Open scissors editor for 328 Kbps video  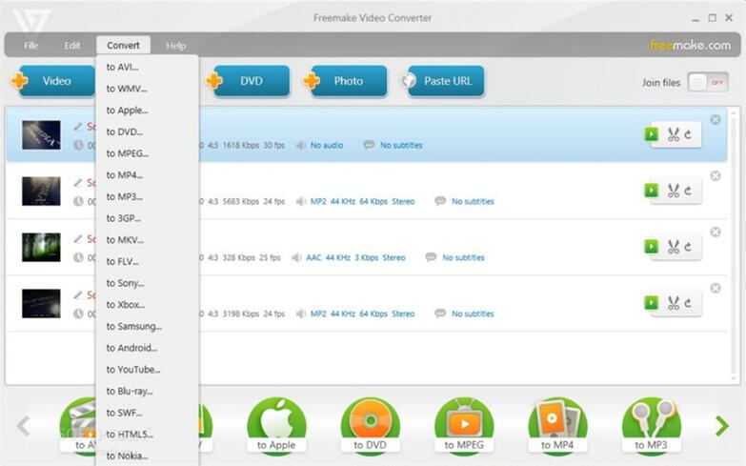click(x=674, y=247)
